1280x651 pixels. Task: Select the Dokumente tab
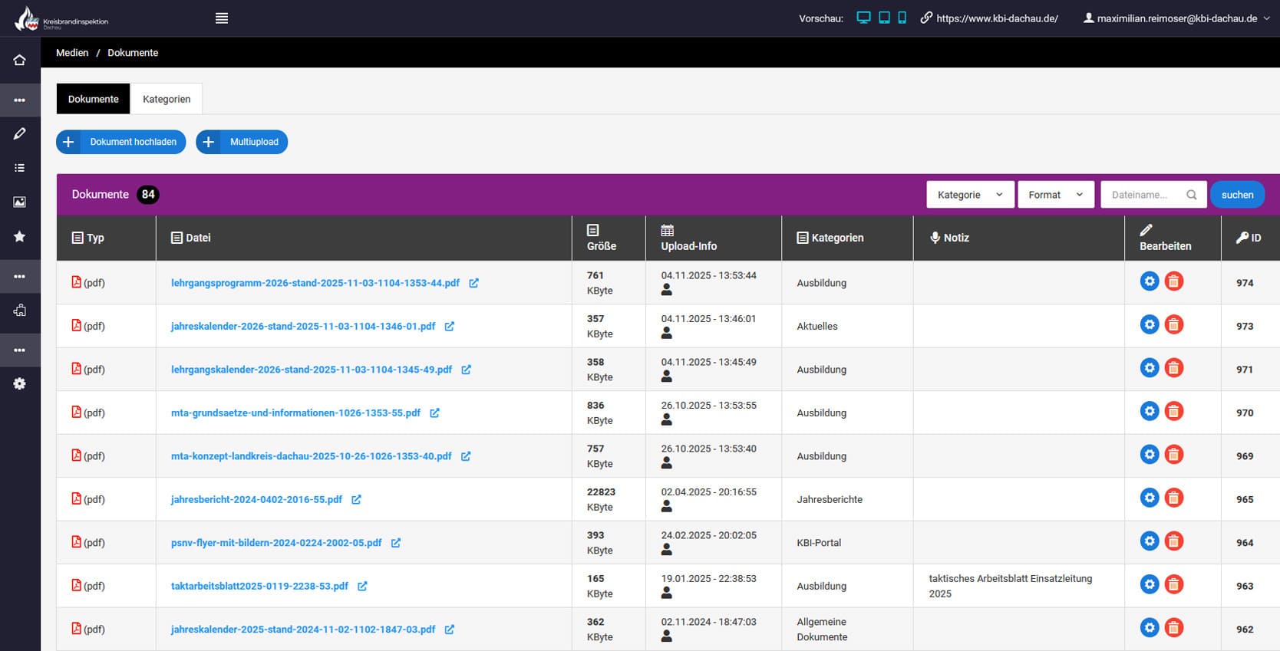point(94,99)
